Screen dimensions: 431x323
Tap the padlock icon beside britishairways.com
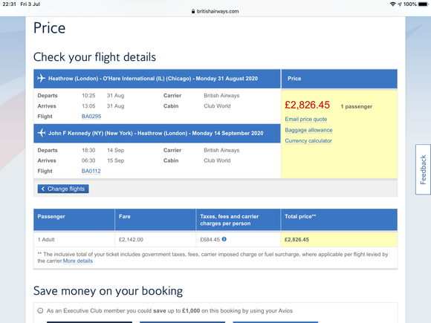[193, 11]
